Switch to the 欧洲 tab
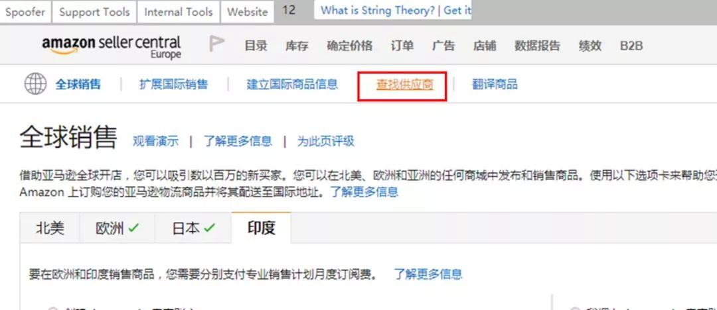The image size is (717, 310). pos(117,228)
